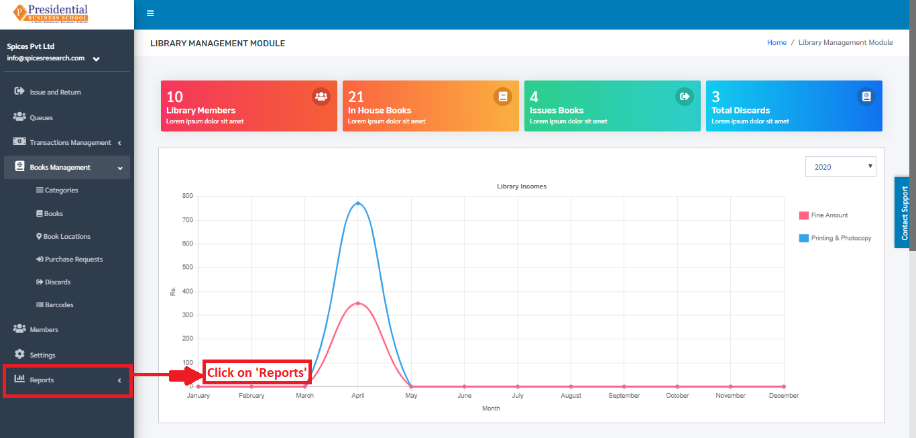916x438 pixels.
Task: Click the In House Books icon
Action: pos(503,97)
